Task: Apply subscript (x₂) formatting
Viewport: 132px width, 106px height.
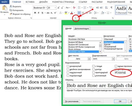Action: coord(52,13)
